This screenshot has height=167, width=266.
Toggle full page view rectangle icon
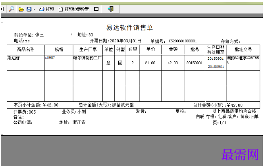[x=96, y=9]
